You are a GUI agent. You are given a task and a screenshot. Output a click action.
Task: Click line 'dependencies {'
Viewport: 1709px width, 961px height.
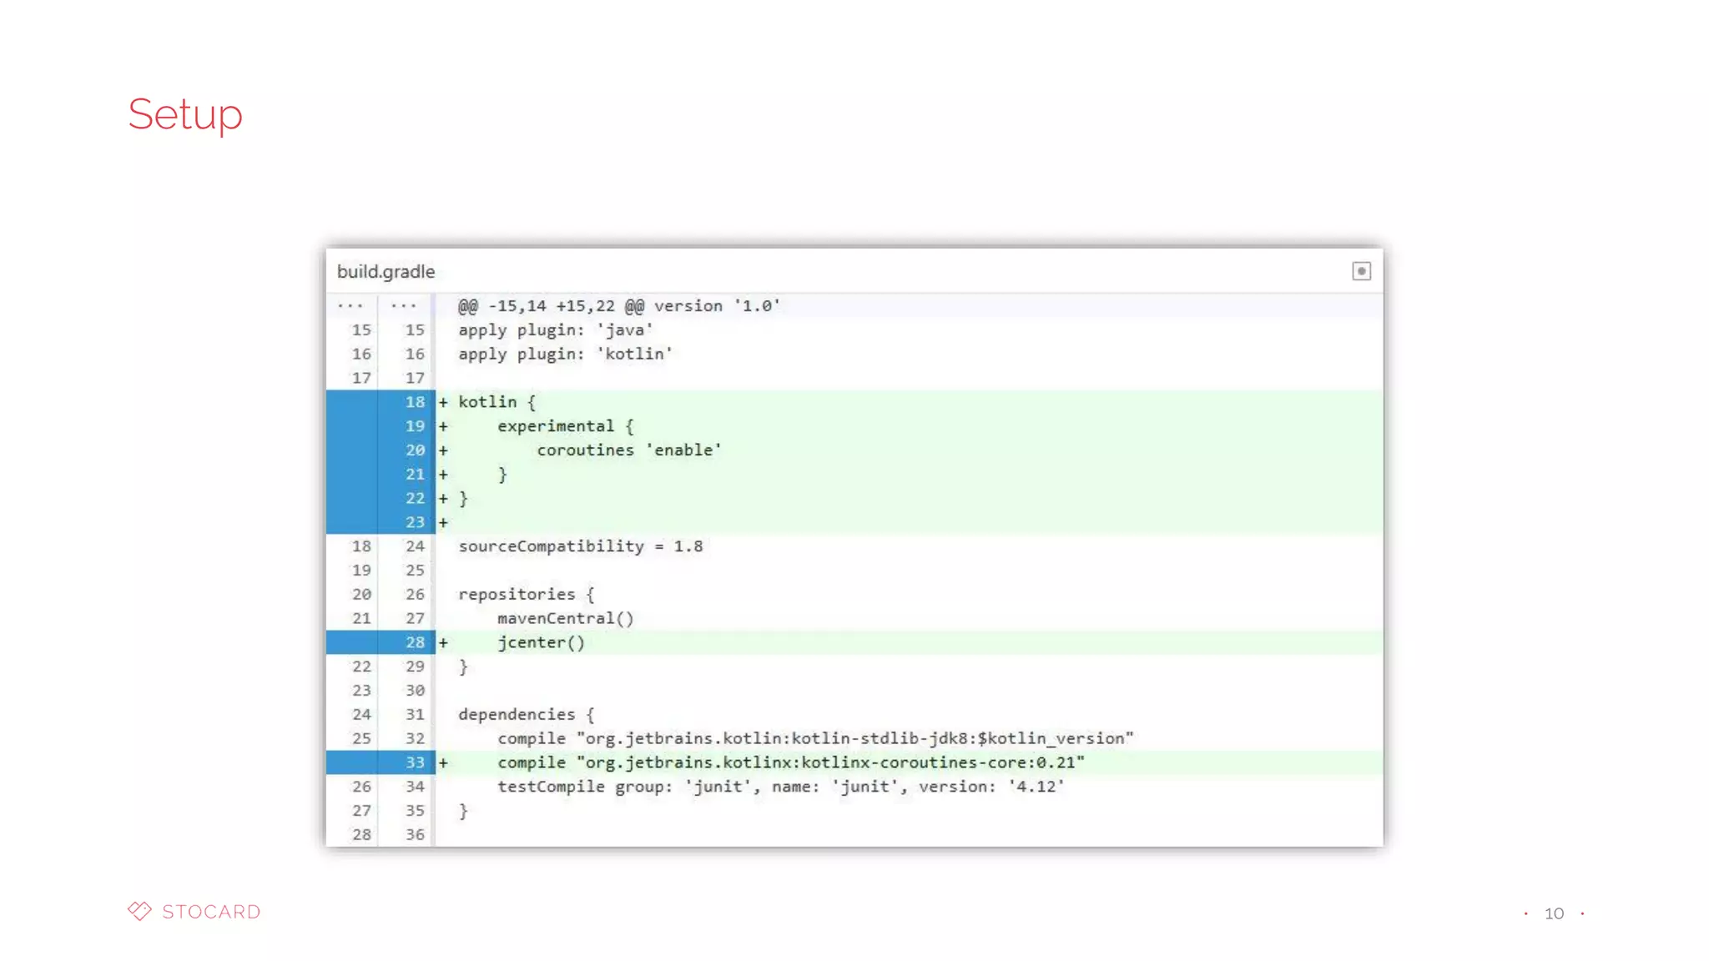pyautogui.click(x=526, y=715)
